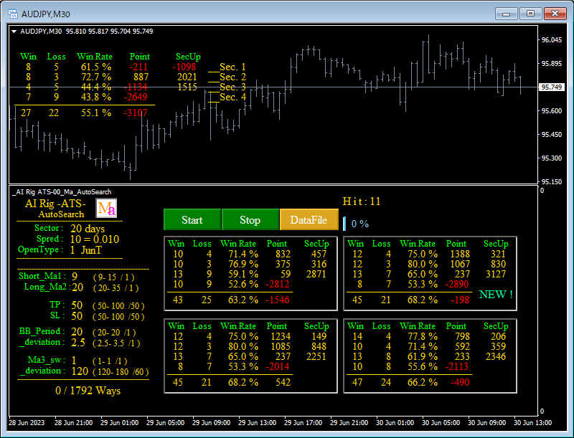Click total point -1546 in result panel
Viewport: 574px width, 438px height.
[278, 300]
